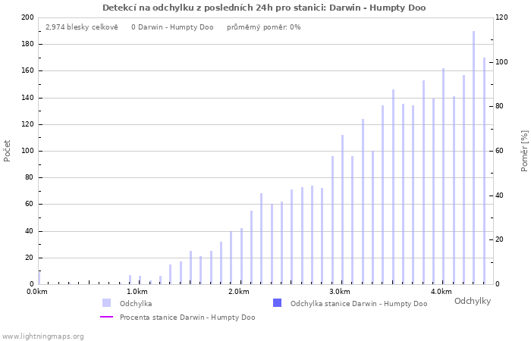
Task: Click the 2.0km x-axis tick label
Action: tap(239, 292)
